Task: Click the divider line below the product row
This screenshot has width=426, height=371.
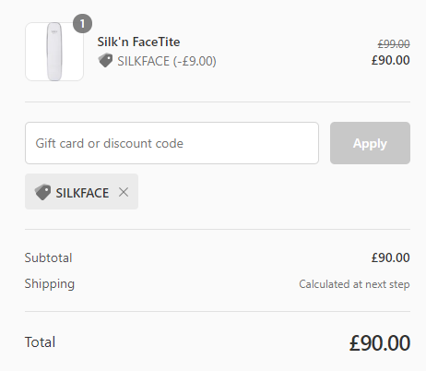Action: click(218, 102)
